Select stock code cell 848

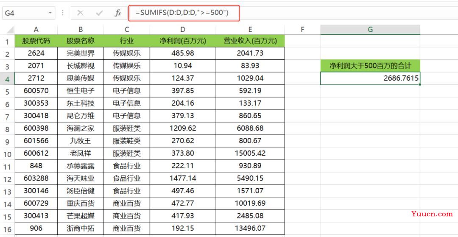tap(36, 166)
